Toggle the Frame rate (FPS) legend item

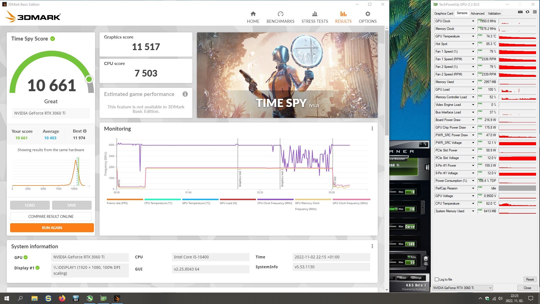[x=125, y=202]
